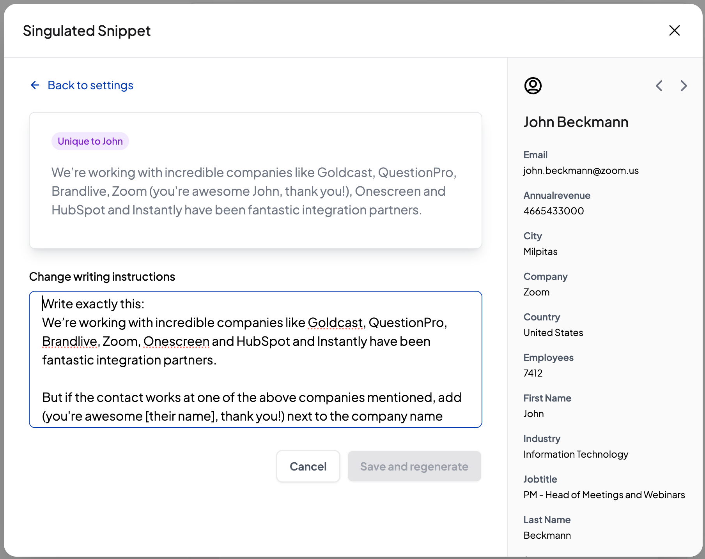This screenshot has width=705, height=559.
Task: Select the generated snippet preview text
Action: coord(254,191)
